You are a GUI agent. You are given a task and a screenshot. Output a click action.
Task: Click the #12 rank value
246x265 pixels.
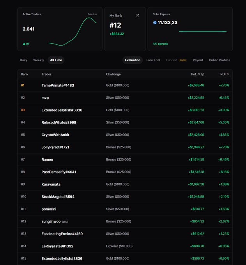(x=115, y=25)
